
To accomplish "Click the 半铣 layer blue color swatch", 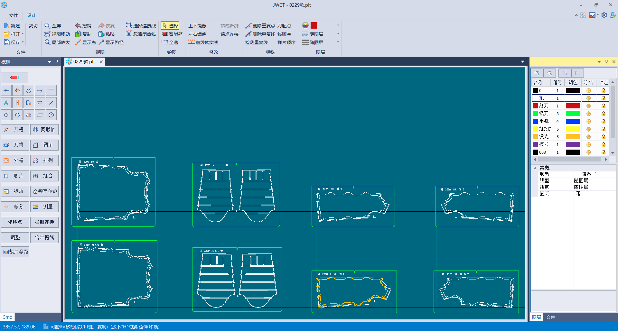I will pyautogui.click(x=573, y=121).
